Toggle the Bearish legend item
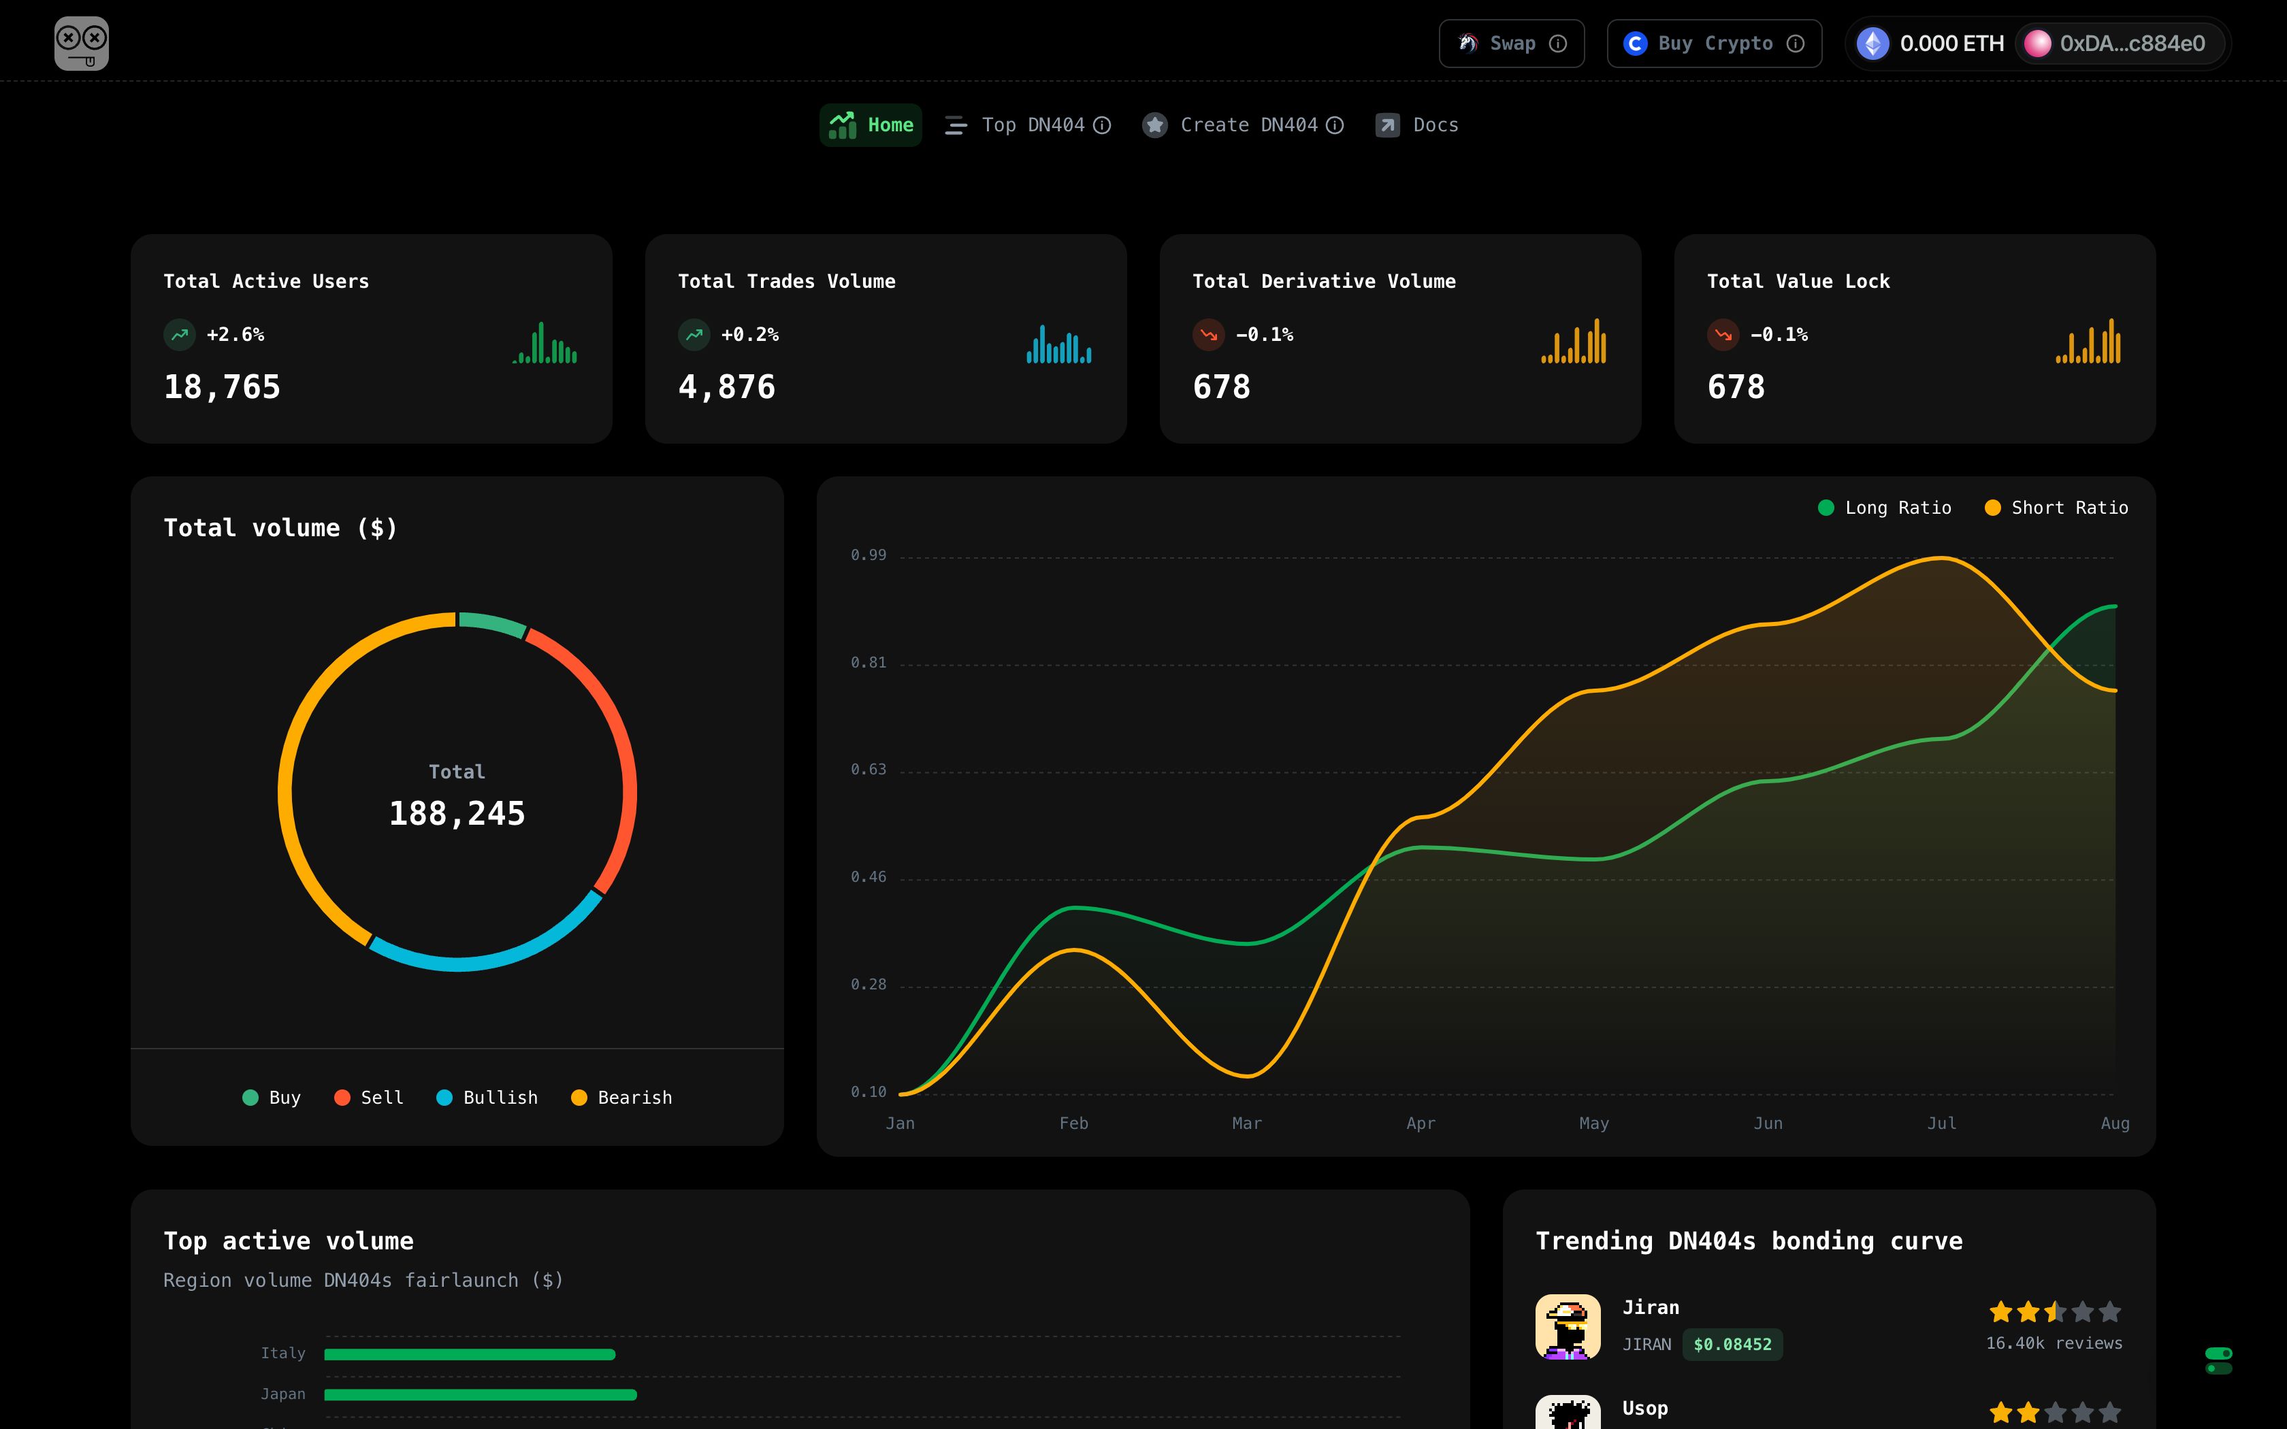Viewport: 2287px width, 1429px height. click(622, 1097)
